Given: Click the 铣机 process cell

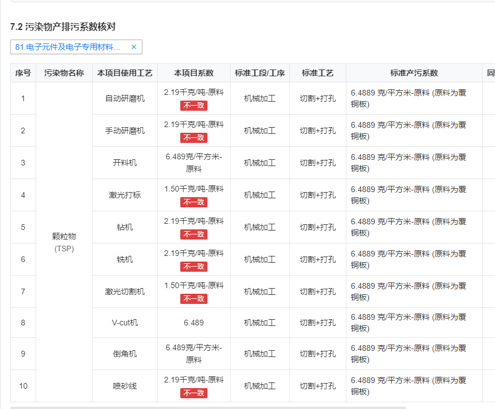Looking at the screenshot, I should point(125,259).
